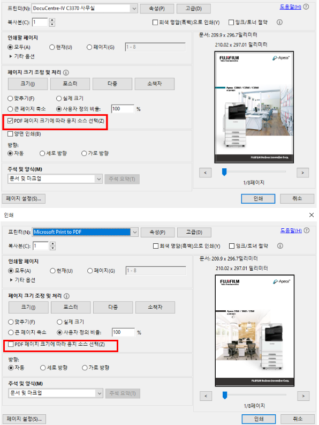This screenshot has height=425, width=319.
Task: Open 문서 및 마크업 dropdown in lower dialog
Action: 56,393
